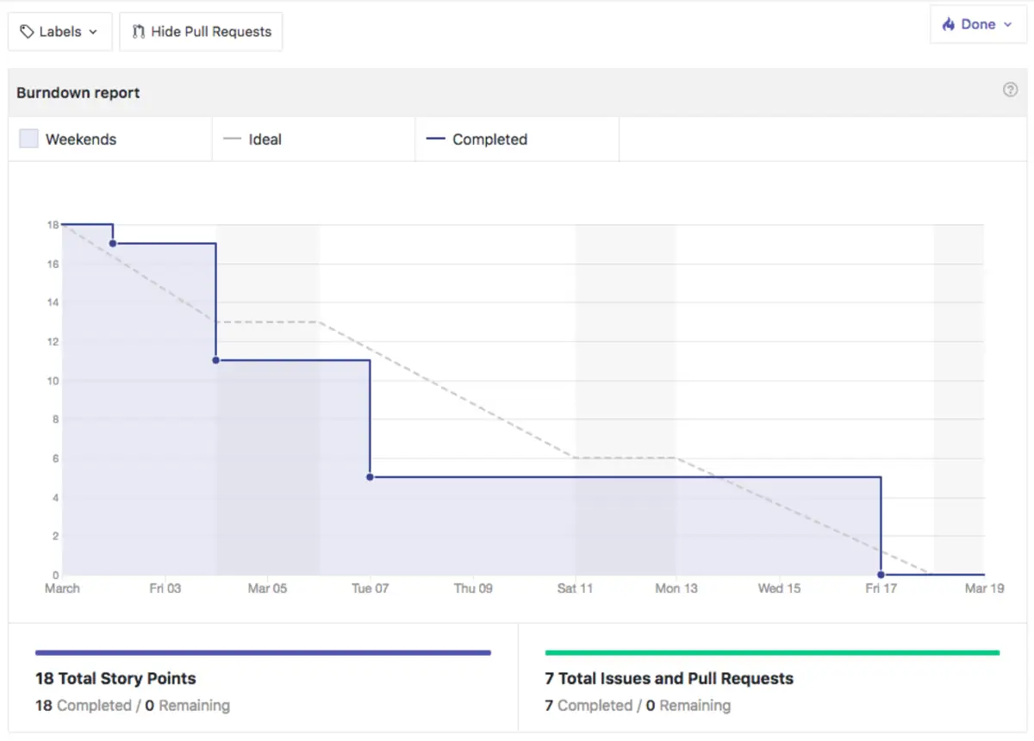1034x741 pixels.
Task: Click the Thu 09 axis label
Action: (473, 588)
